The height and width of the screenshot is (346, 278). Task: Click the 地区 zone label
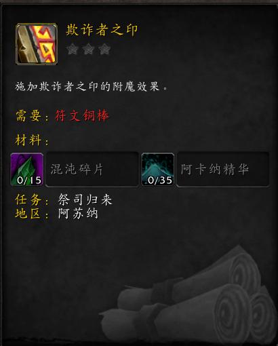pyautogui.click(x=28, y=214)
